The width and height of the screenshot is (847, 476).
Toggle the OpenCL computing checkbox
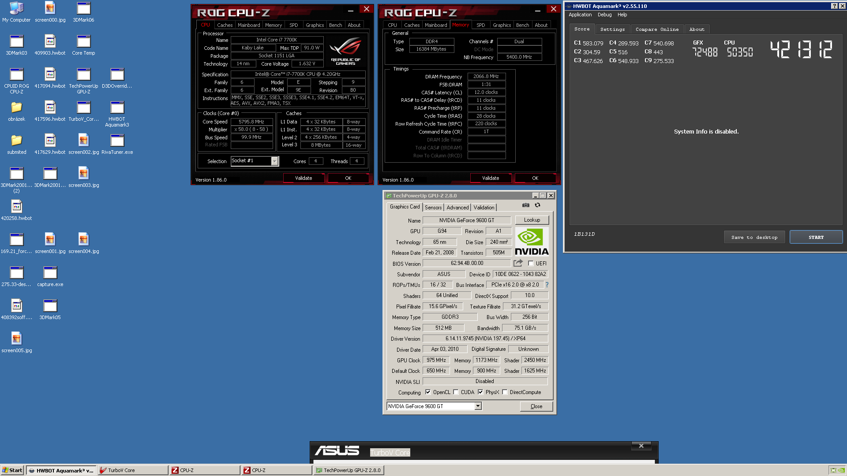click(427, 392)
